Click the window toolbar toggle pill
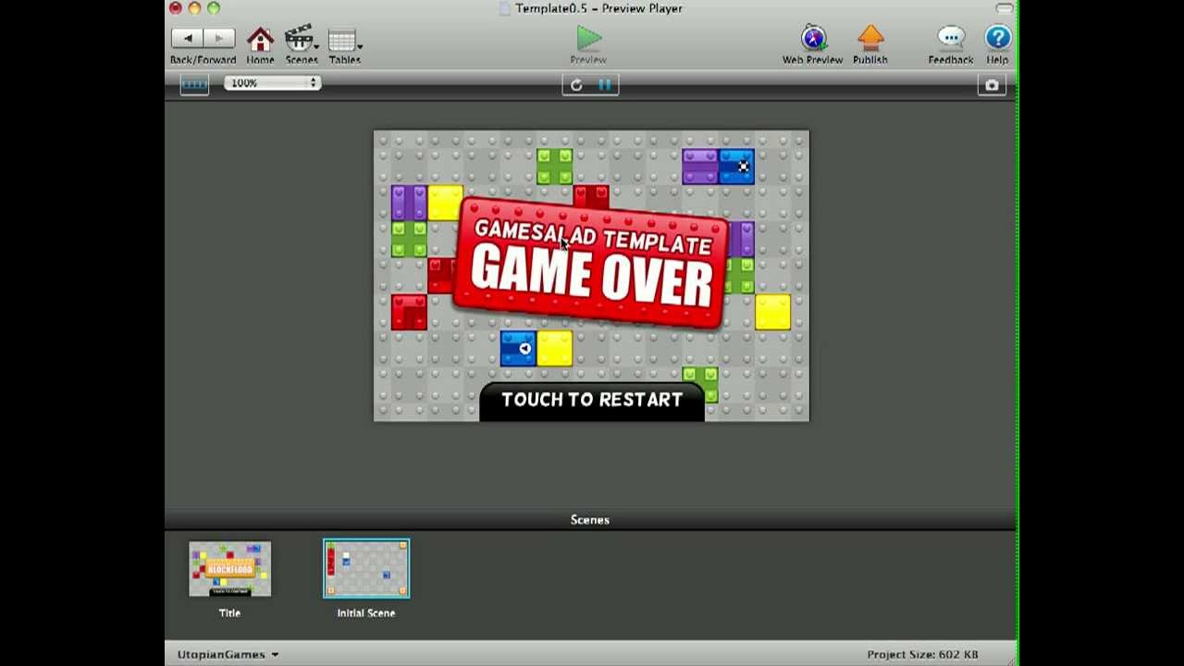This screenshot has height=666, width=1184. click(1004, 8)
